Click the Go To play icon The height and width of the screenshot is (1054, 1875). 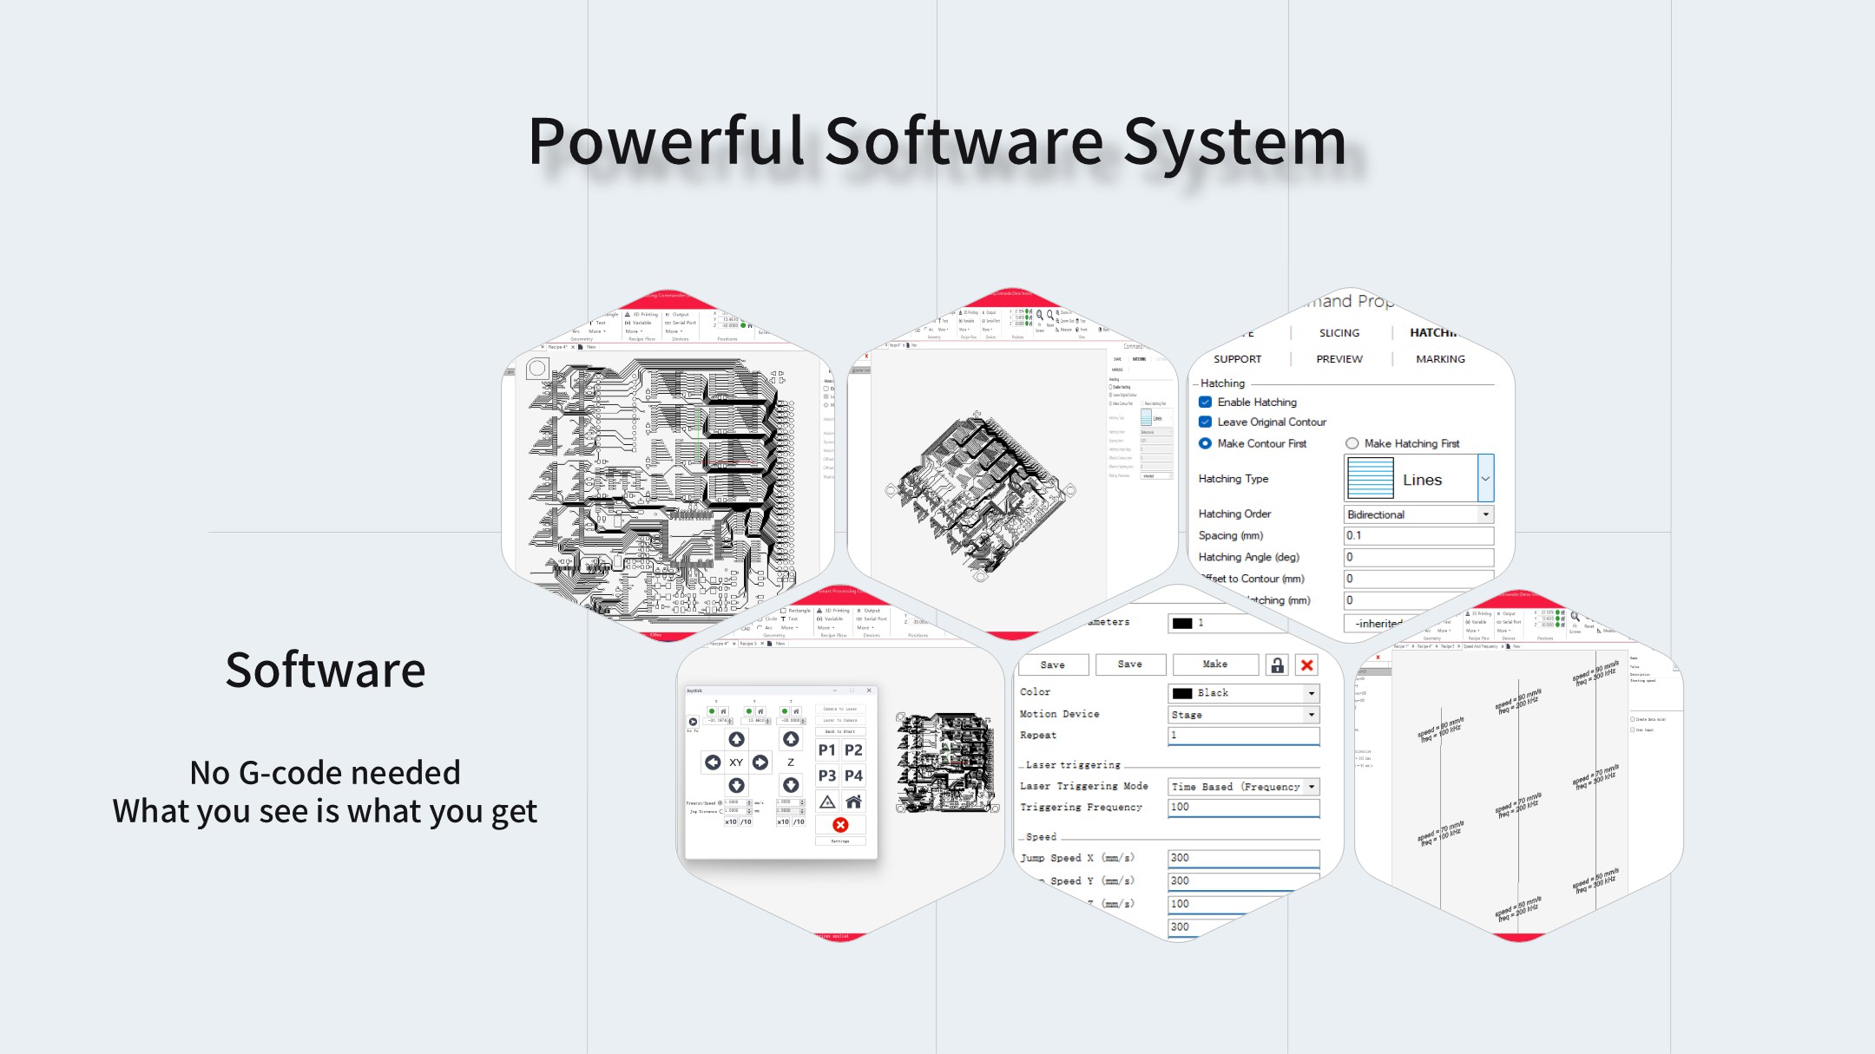coord(693,722)
